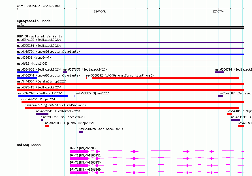The width and height of the screenshot is (252, 176).
Task: Click the RefSeq Genes track title
Action: [x=29, y=145]
